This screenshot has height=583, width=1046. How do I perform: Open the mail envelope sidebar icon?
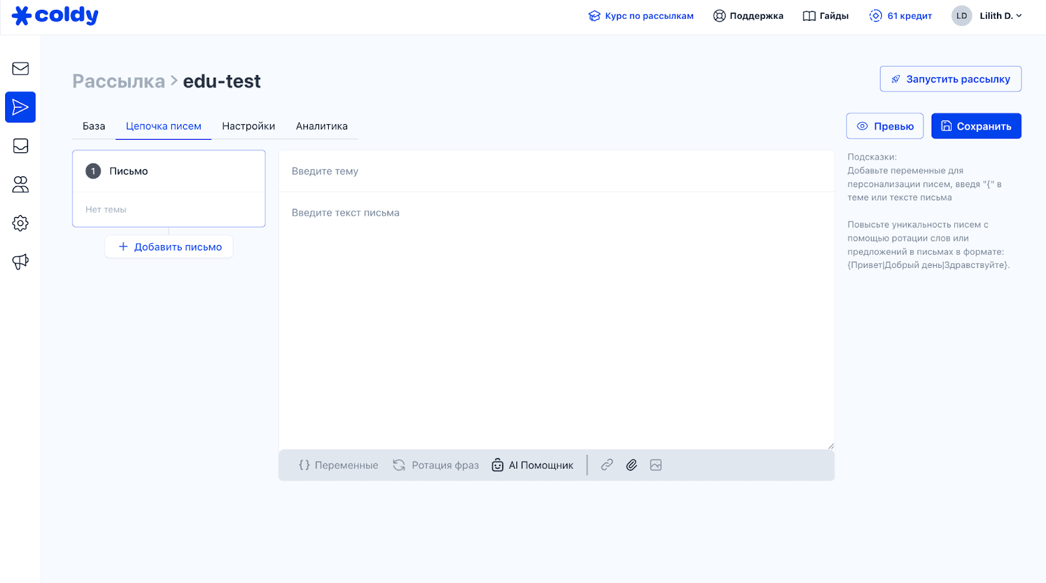pos(20,69)
